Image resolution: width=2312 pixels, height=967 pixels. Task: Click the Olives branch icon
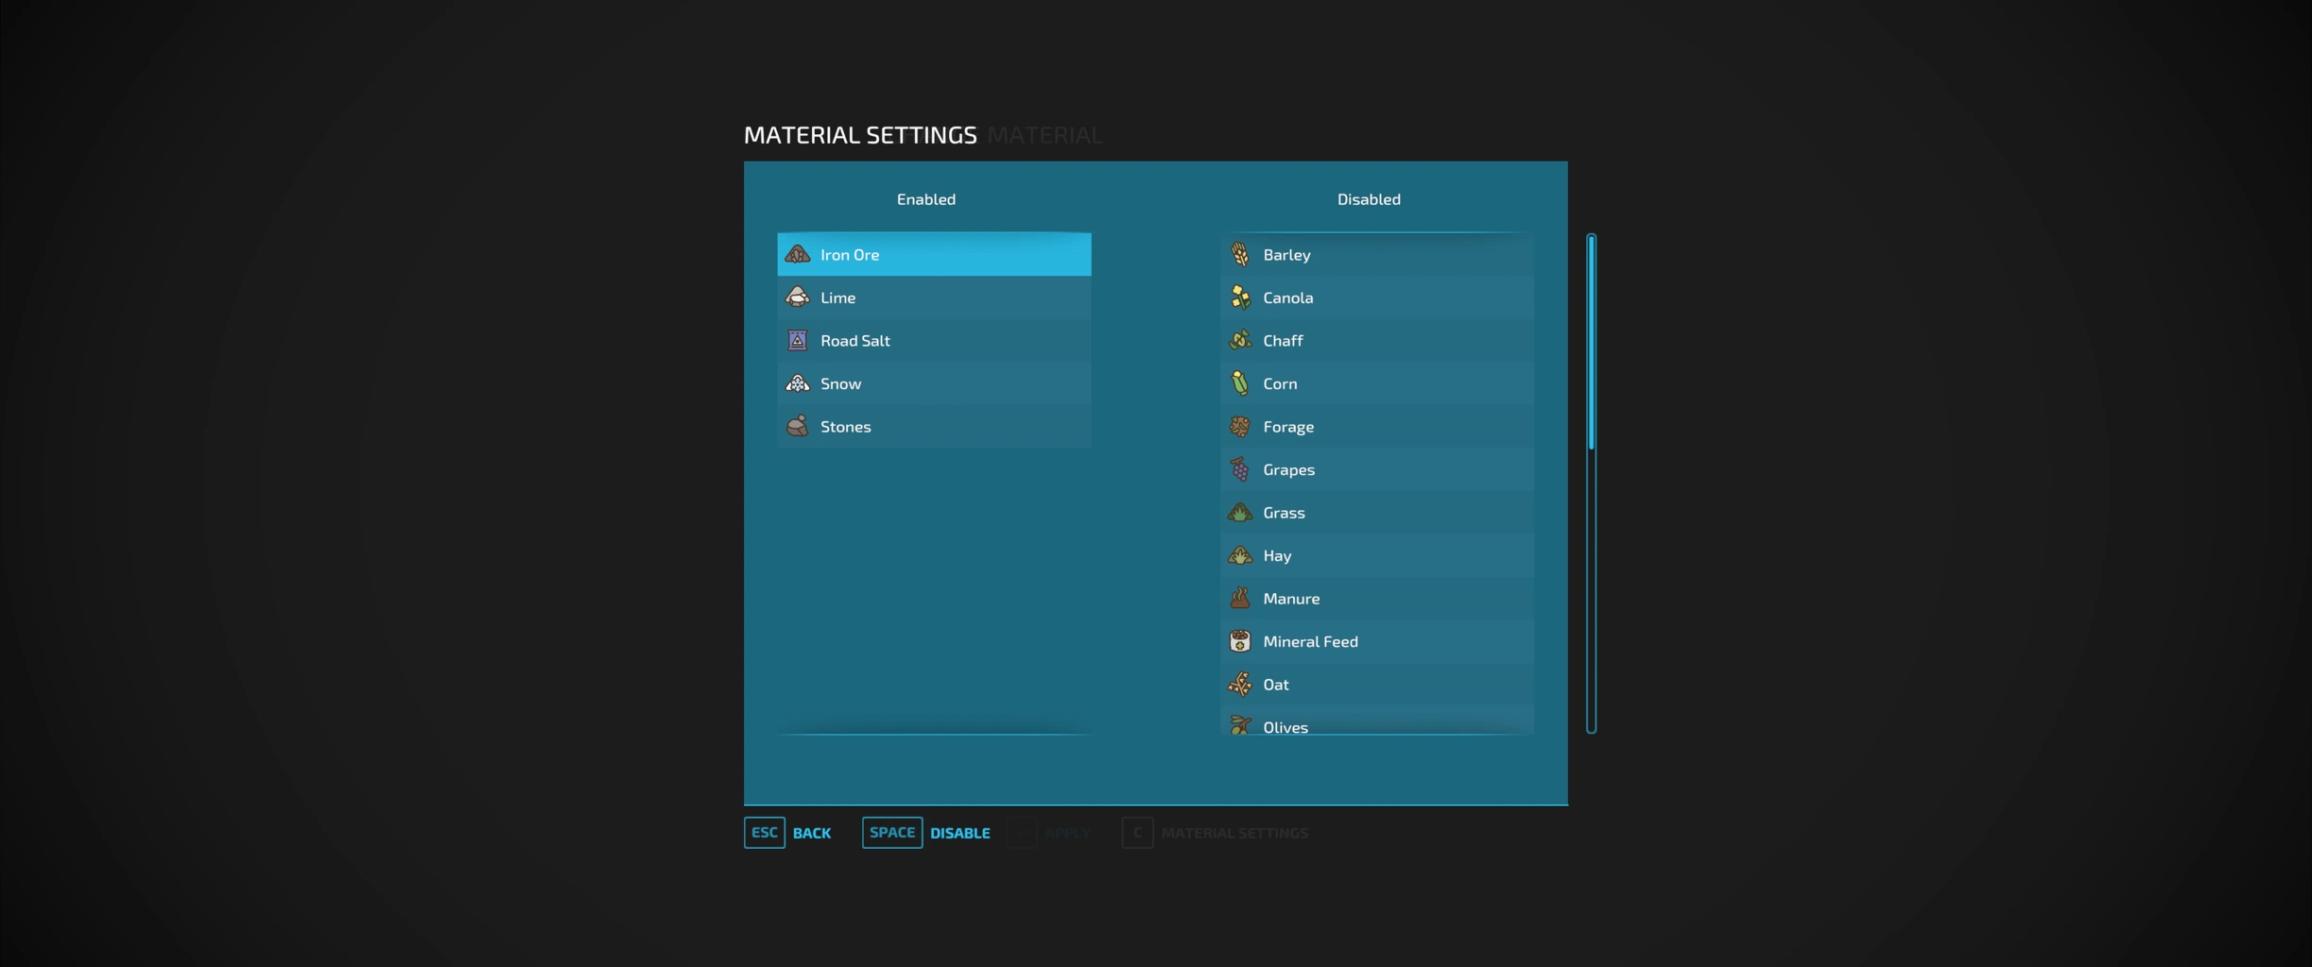coord(1240,724)
